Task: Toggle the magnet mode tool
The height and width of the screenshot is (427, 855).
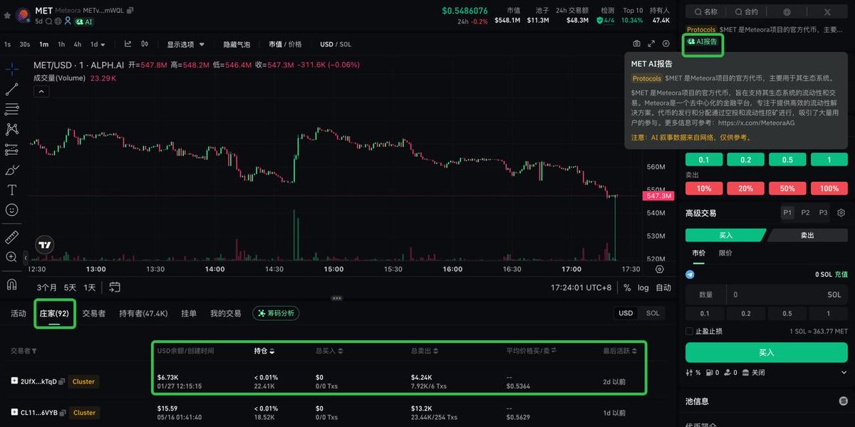Action: point(12,284)
